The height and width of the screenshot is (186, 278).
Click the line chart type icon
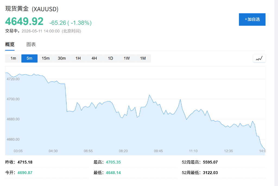[259, 58]
